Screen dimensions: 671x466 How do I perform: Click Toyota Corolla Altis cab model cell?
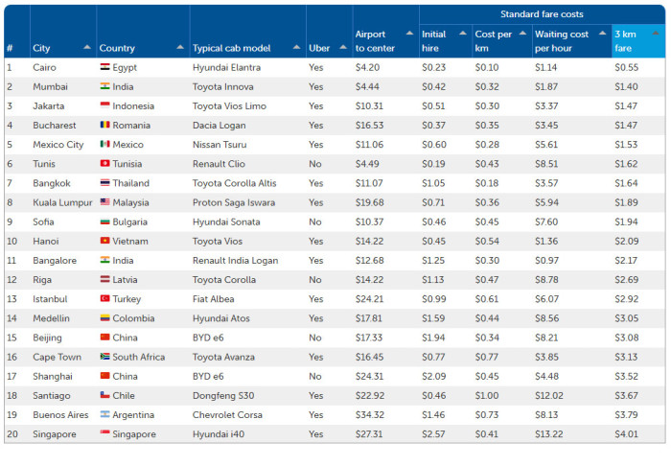pos(235,183)
